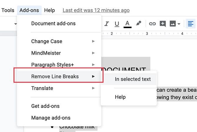Image resolution: width=197 pixels, height=132 pixels.
Task: Set left alignment in the toolbar
Action: pos(191,24)
